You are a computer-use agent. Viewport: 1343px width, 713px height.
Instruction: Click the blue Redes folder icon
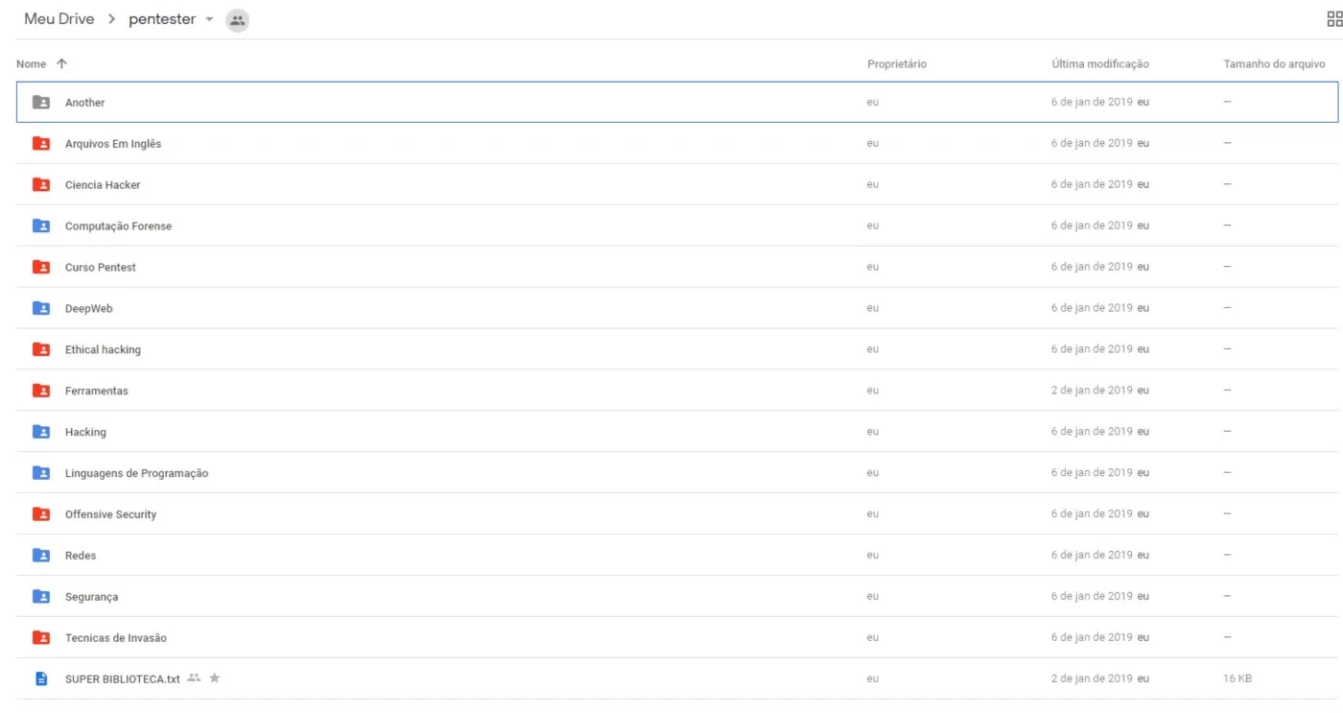click(x=41, y=555)
